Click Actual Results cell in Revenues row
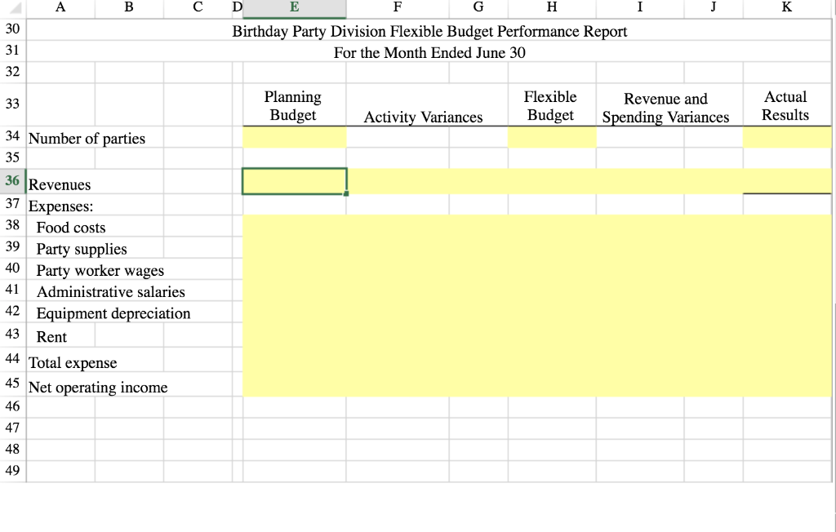 click(x=787, y=181)
